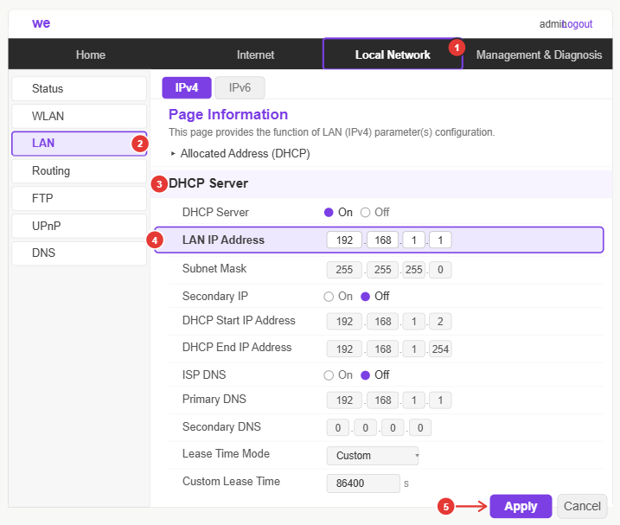Open the FTP sidebar item
The image size is (620, 525).
(x=79, y=198)
